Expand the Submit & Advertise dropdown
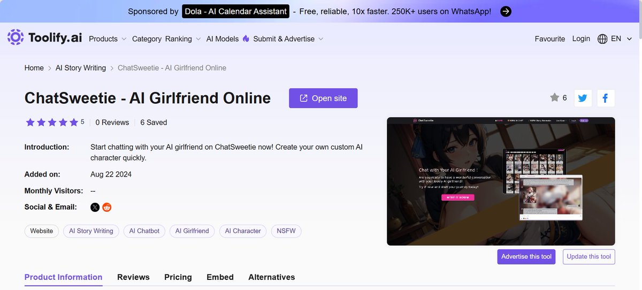 coord(288,39)
